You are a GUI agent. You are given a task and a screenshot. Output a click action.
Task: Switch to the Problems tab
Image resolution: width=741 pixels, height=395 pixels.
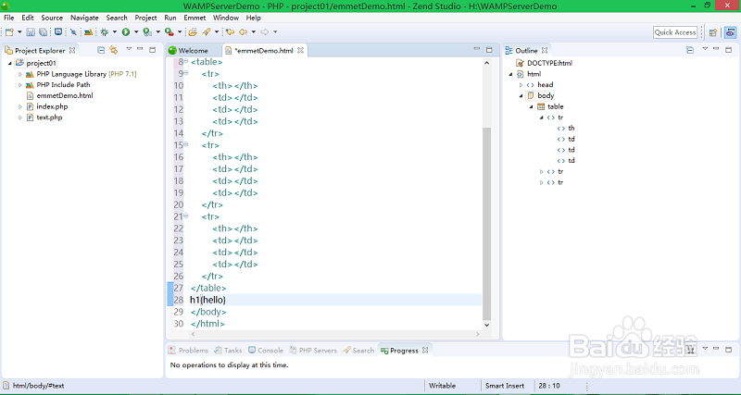(x=189, y=351)
